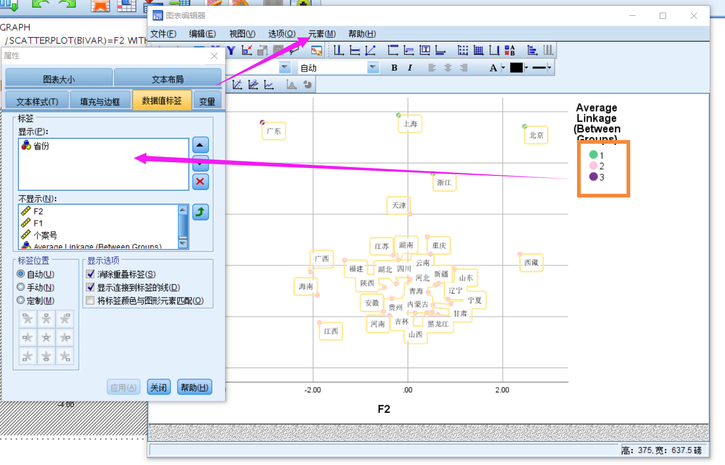The width and height of the screenshot is (725, 465).
Task: Center align text in chart editor toolbar
Action: [448, 68]
